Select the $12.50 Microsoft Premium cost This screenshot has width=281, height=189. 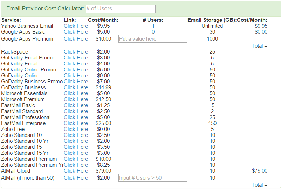pyautogui.click(x=103, y=99)
